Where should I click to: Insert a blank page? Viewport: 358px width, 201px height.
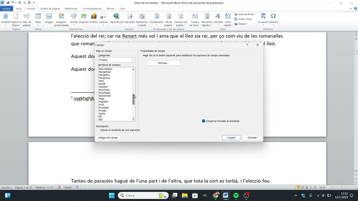pyautogui.click(x=16, y=20)
